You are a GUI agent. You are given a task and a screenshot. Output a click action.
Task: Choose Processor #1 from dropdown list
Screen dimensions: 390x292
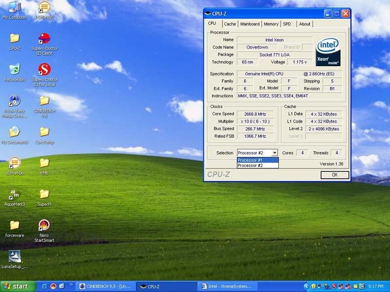click(258, 160)
